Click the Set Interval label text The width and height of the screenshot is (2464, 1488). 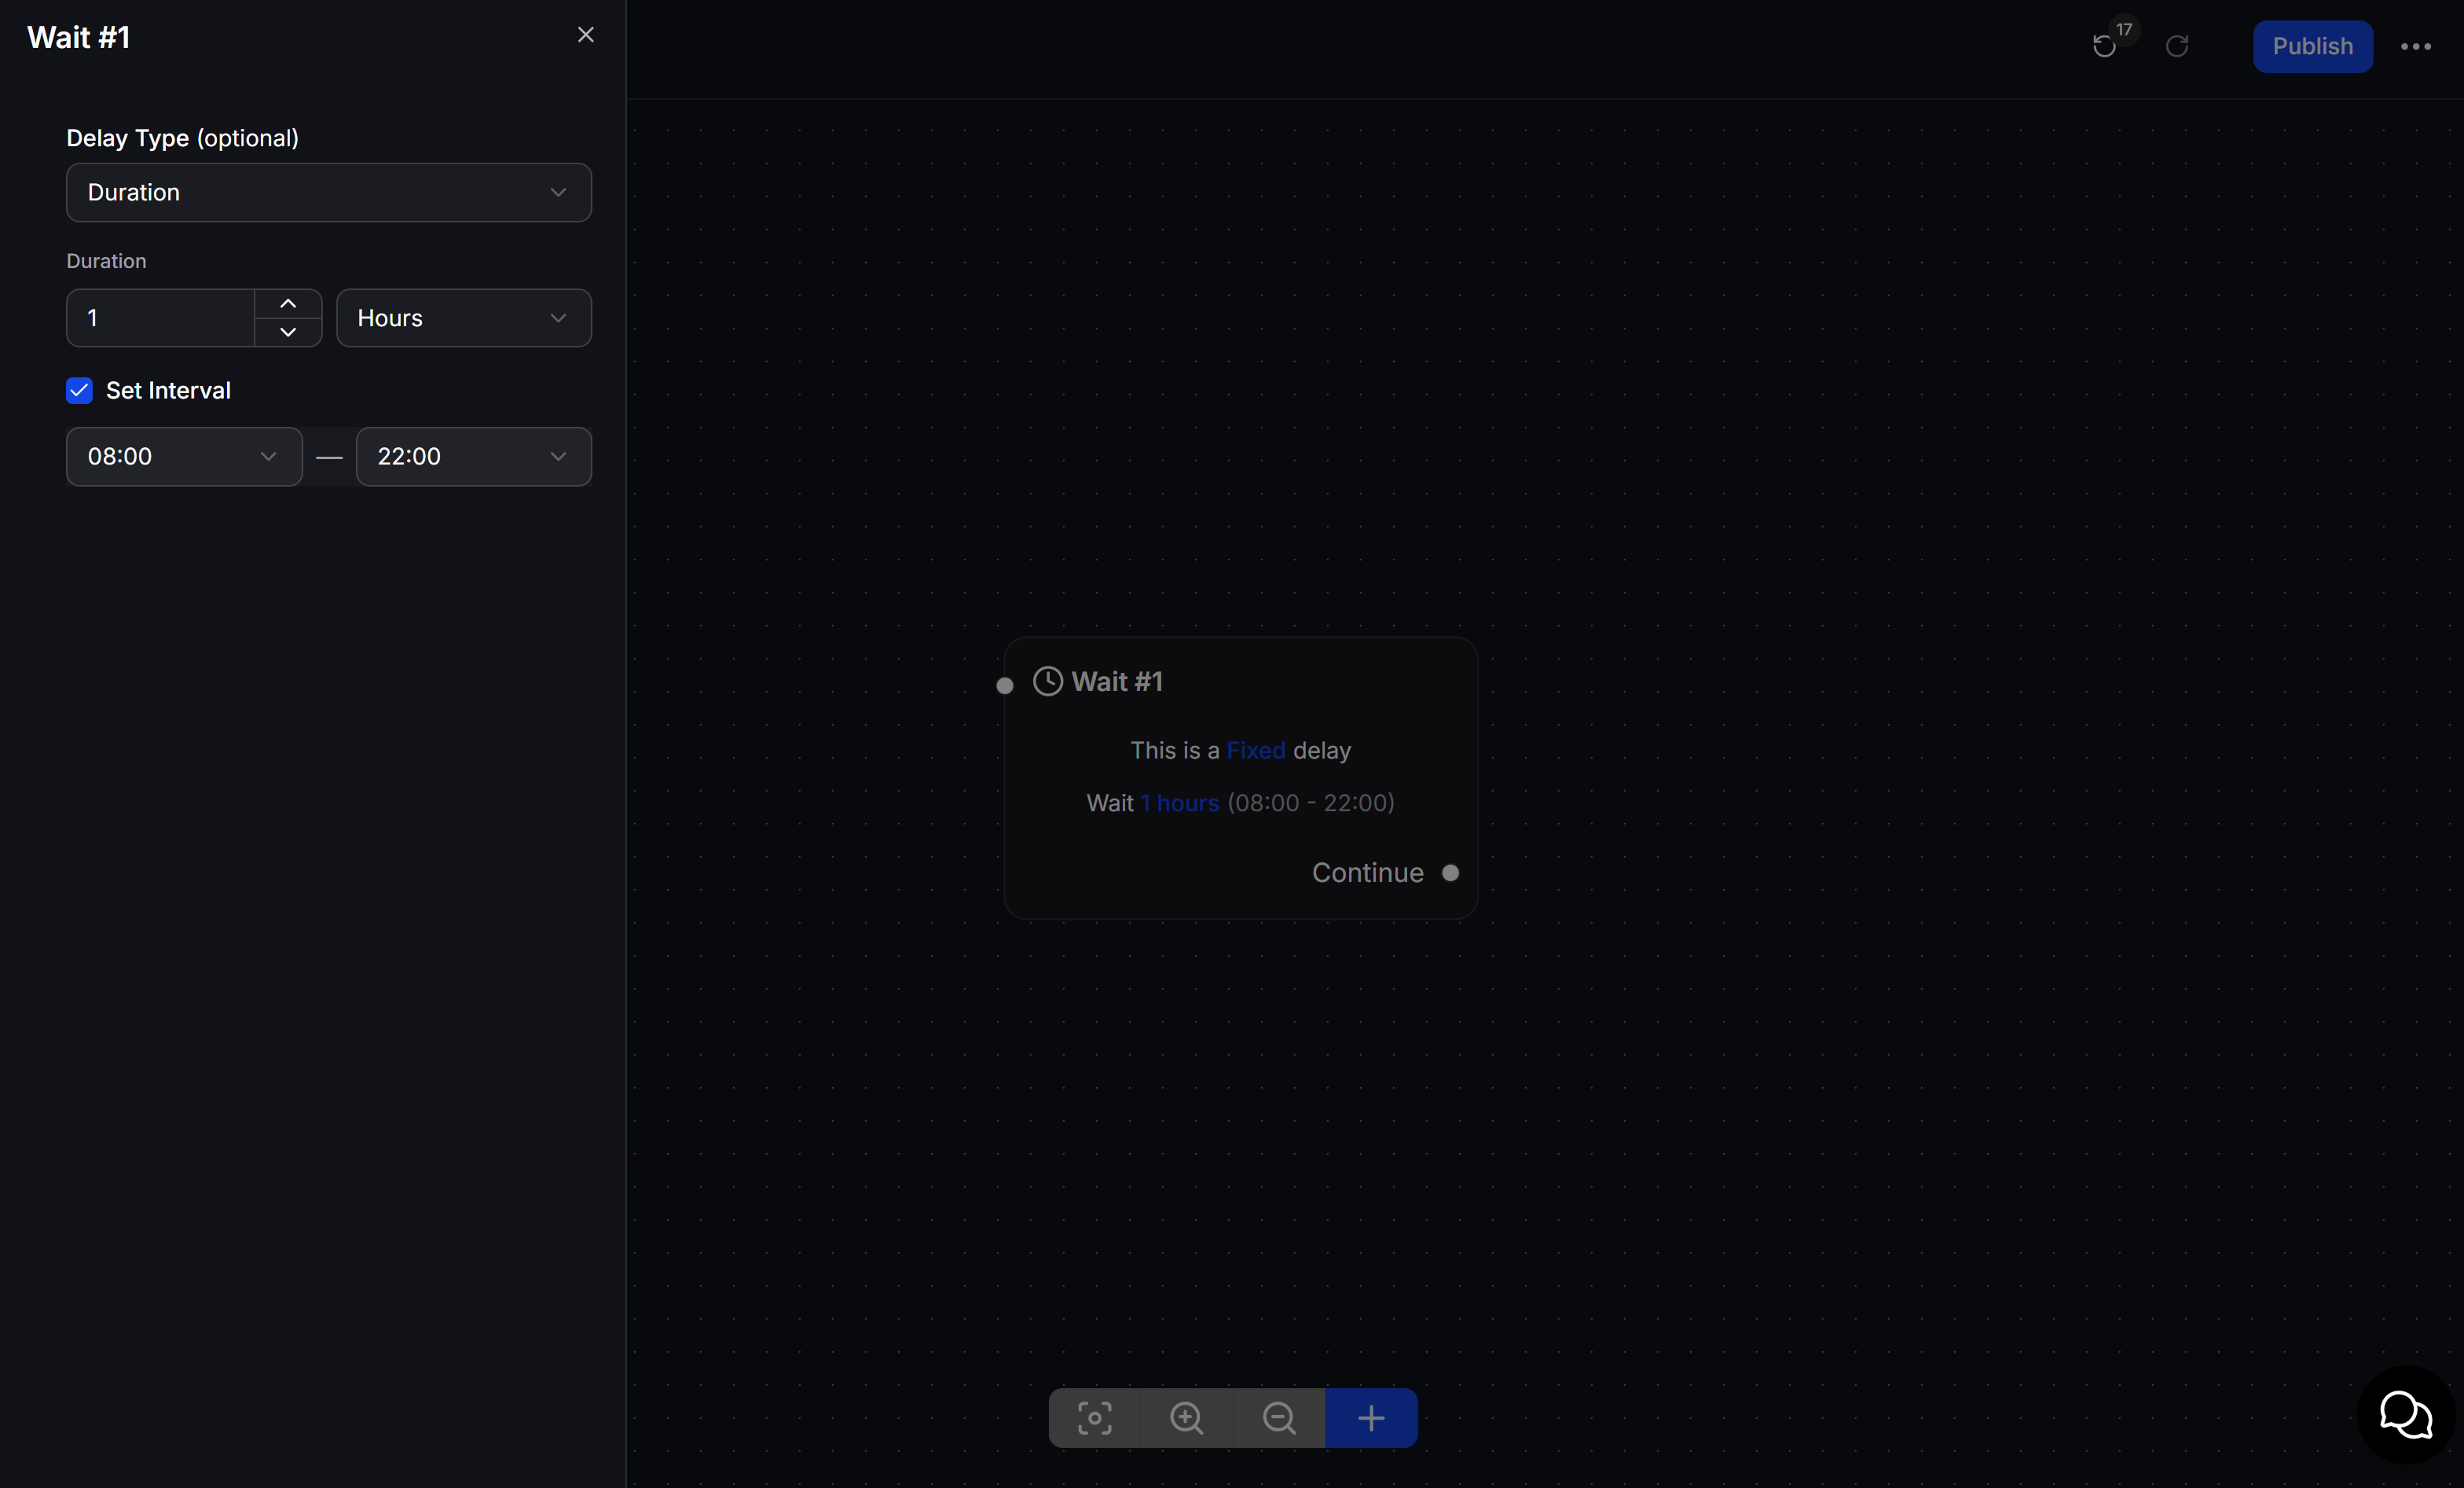click(168, 390)
